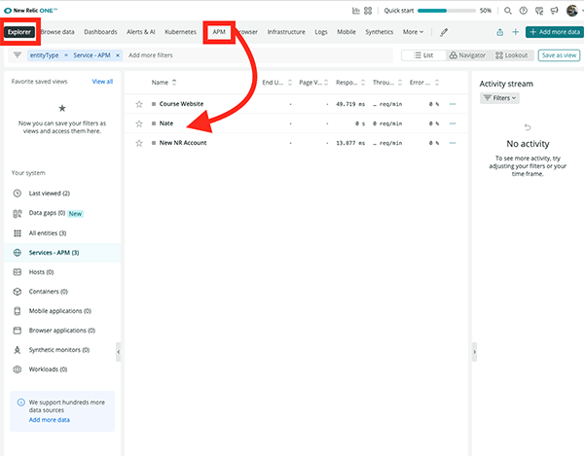Sort by the Page V... column
The height and width of the screenshot is (456, 584).
tap(313, 83)
